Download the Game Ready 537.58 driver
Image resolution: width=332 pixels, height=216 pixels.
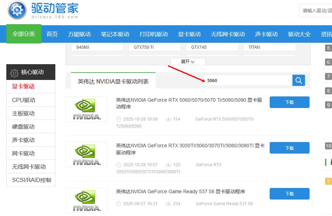289,194
